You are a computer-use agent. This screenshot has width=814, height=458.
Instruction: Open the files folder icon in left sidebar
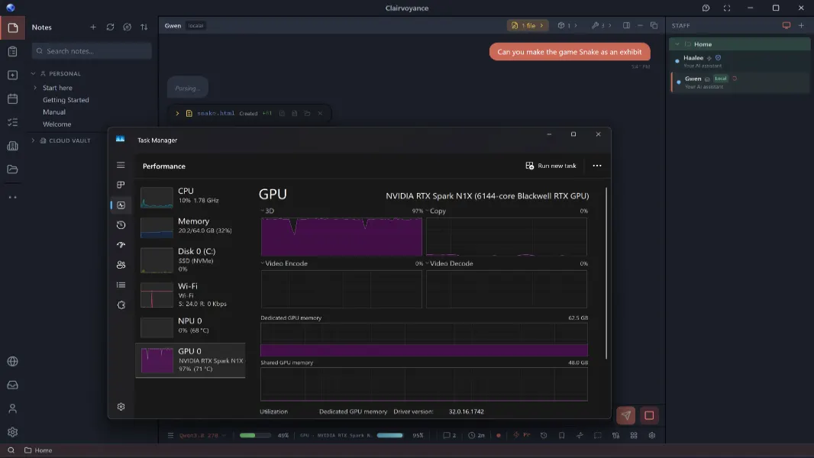click(12, 169)
